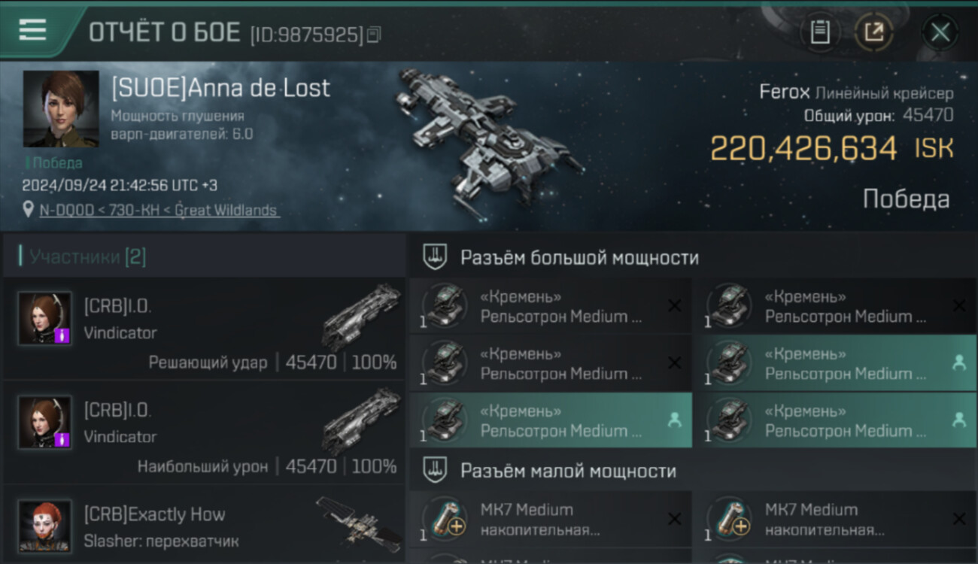Select the highlighted Кремень railgun, bottom-left
This screenshot has width=978, height=564.
pos(551,420)
